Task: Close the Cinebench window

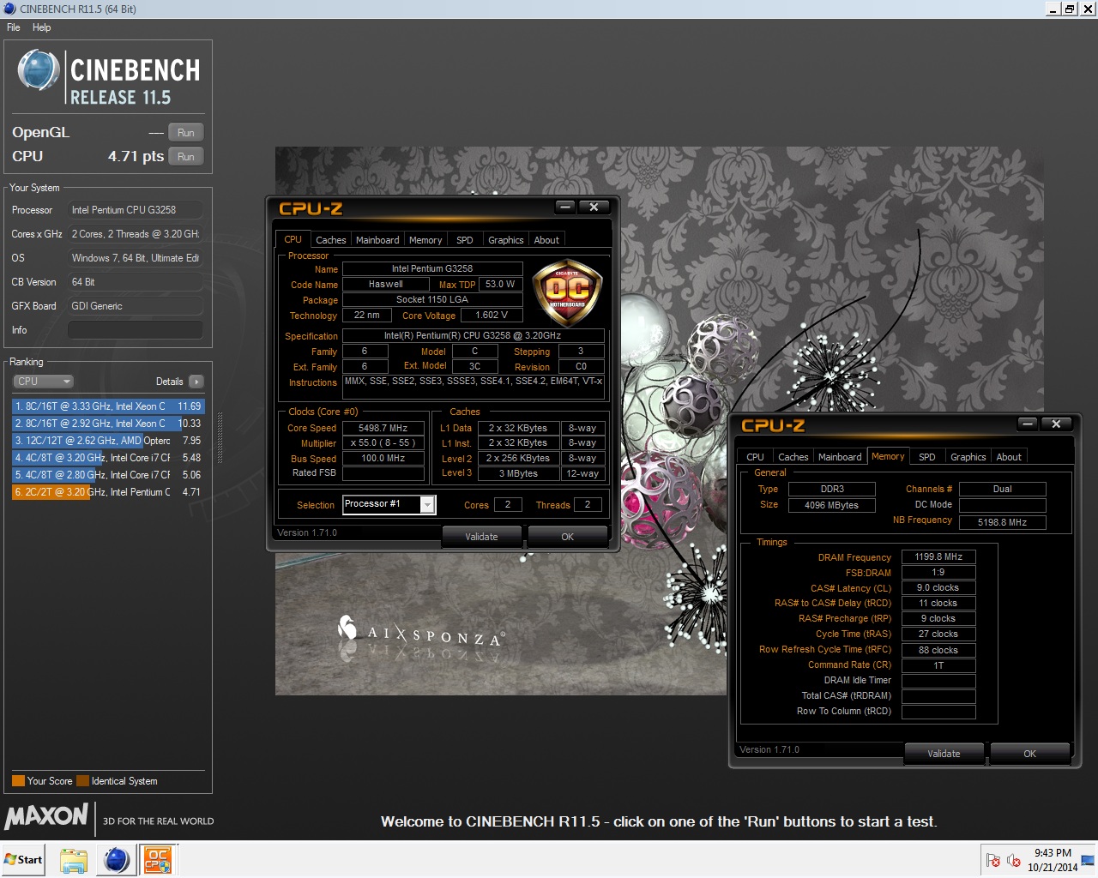Action: coord(1086,9)
